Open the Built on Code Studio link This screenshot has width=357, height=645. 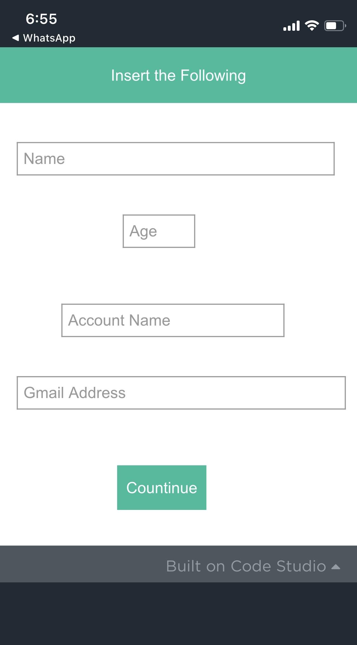coord(246,566)
